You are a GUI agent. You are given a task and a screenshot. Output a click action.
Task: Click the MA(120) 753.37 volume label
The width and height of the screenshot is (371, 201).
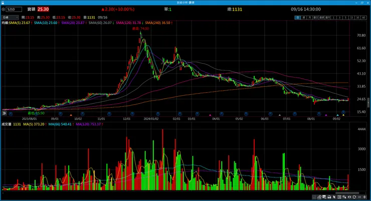pos(89,124)
